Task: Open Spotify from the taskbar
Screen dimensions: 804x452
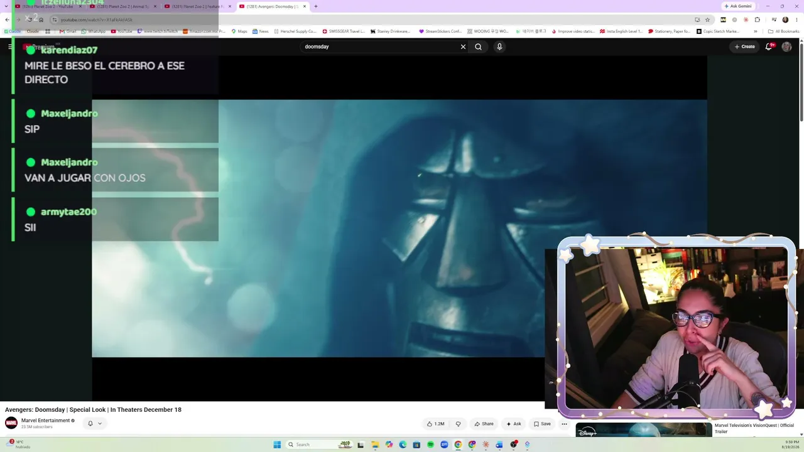Action: (x=430, y=444)
